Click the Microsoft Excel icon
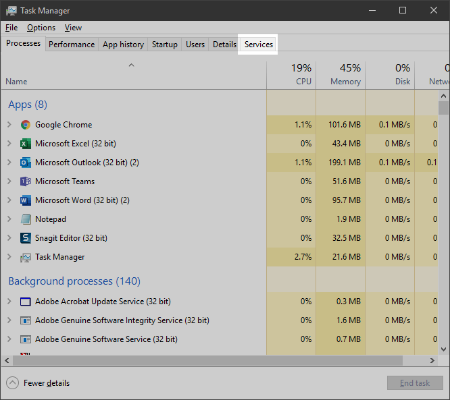This screenshot has height=400, width=450. click(26, 144)
